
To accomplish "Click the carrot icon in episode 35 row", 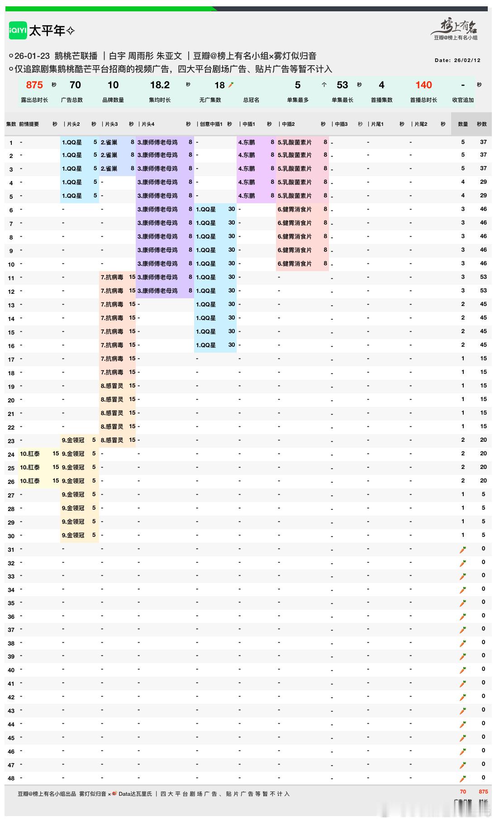I will pos(463,603).
